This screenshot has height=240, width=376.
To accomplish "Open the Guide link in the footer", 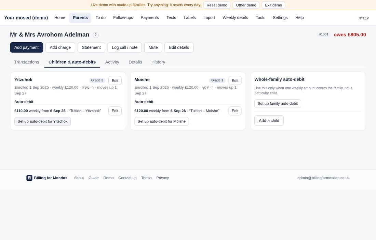I will tap(94, 178).
